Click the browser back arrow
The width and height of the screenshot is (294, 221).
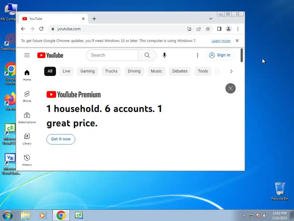click(x=23, y=29)
